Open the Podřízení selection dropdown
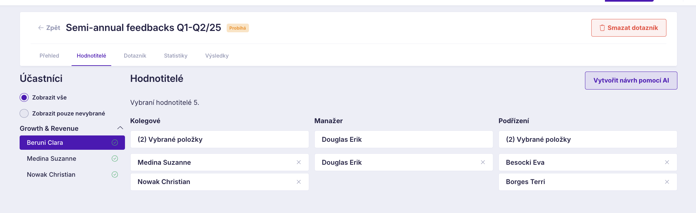 [588, 139]
